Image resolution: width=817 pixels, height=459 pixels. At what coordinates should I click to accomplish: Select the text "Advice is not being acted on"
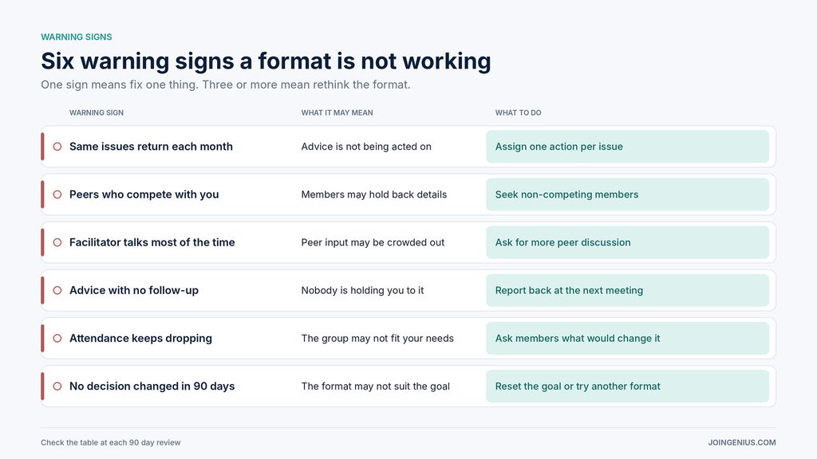(x=366, y=147)
